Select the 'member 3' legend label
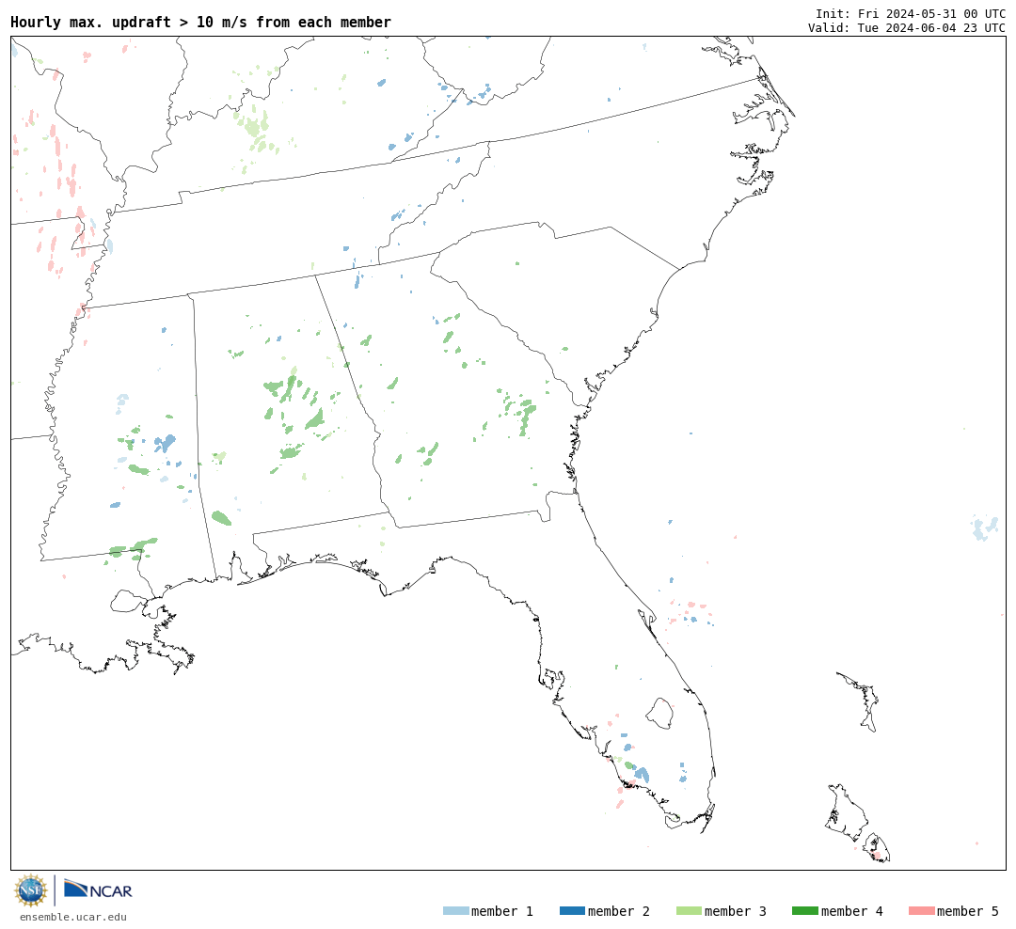The image size is (1016, 929). click(736, 911)
